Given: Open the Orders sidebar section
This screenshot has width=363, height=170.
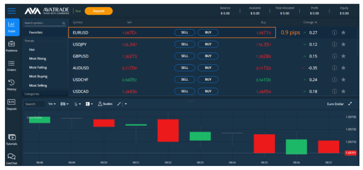Looking at the screenshot, I should click(12, 66).
